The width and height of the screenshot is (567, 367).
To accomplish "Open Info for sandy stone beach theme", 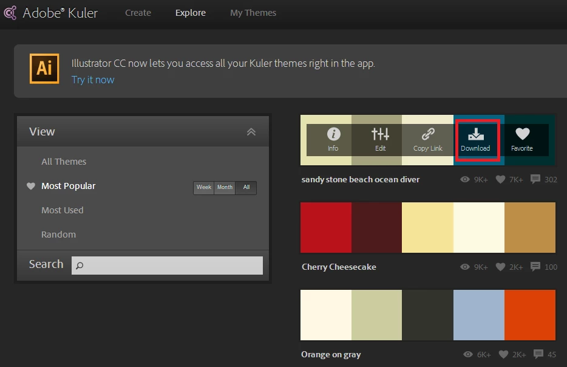I will click(333, 140).
